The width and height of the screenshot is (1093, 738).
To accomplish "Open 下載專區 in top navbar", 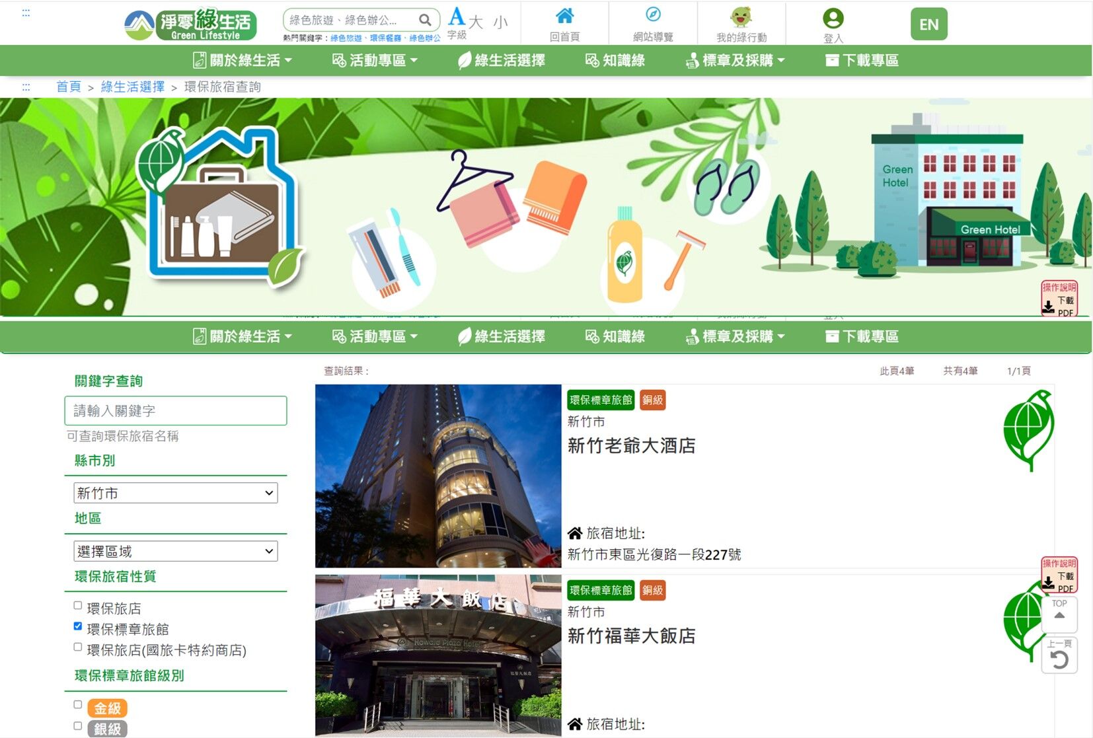I will (862, 60).
